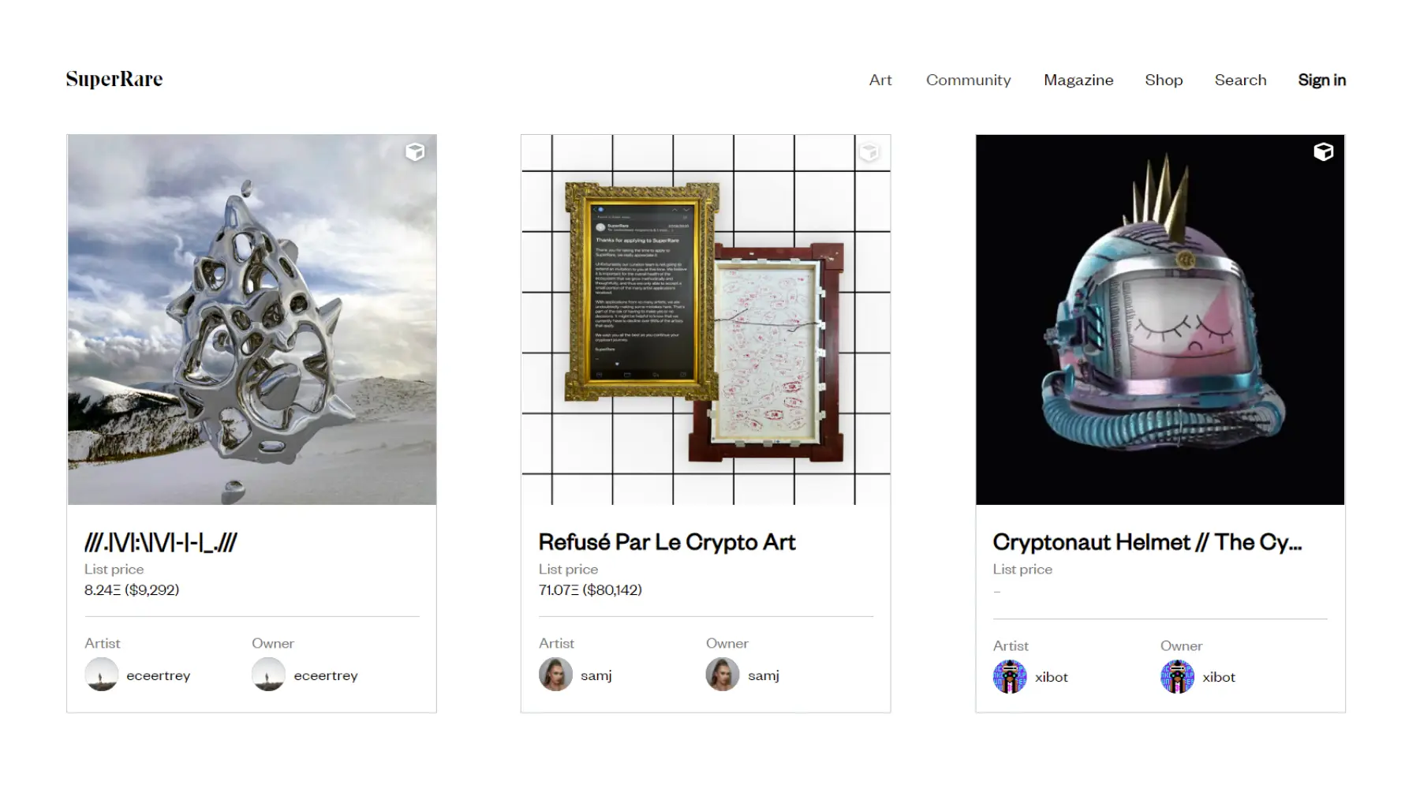Click the Sign in button
Screen dimensions: 1420x789
tap(1322, 80)
